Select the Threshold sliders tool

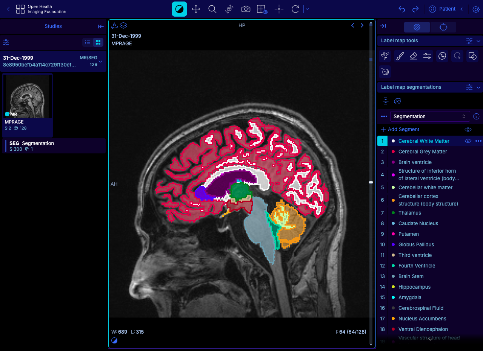(x=427, y=56)
